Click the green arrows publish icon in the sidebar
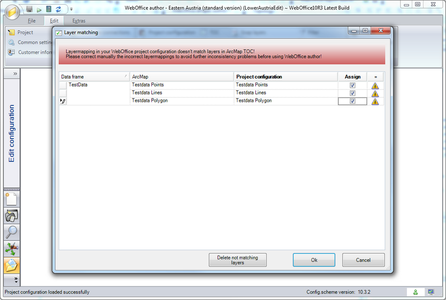The width and height of the screenshot is (446, 300). tap(11, 249)
